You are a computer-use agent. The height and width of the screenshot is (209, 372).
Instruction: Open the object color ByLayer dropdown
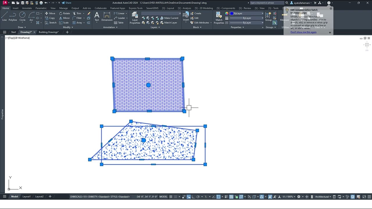tap(246, 13)
